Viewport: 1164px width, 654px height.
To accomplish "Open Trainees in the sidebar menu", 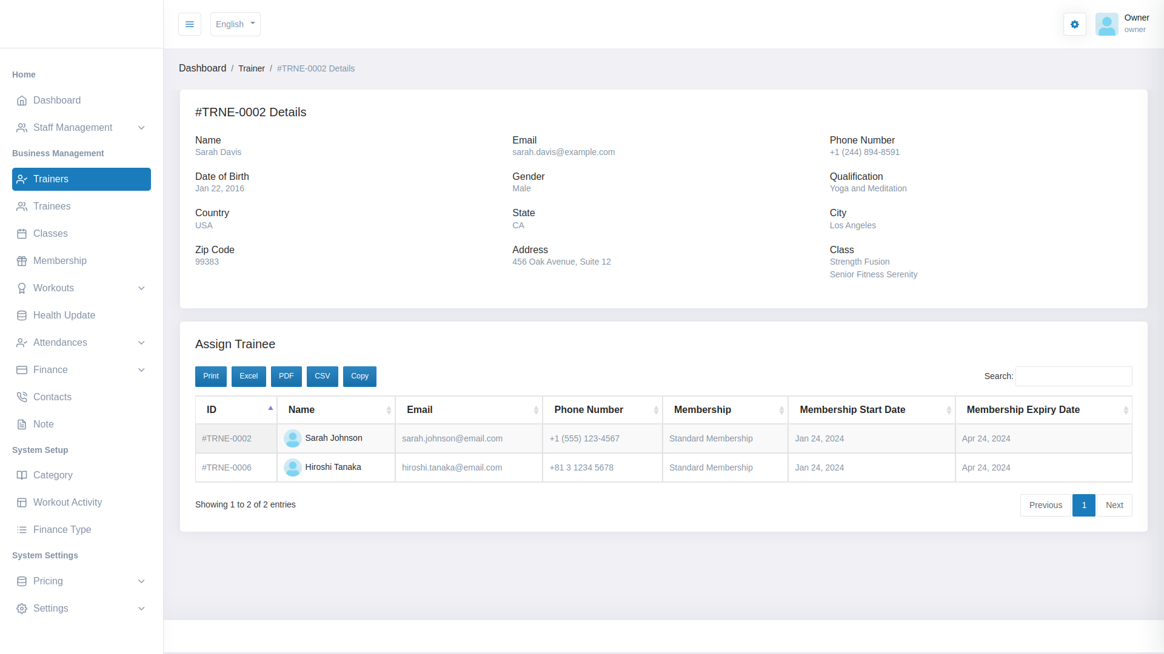I will pyautogui.click(x=52, y=206).
